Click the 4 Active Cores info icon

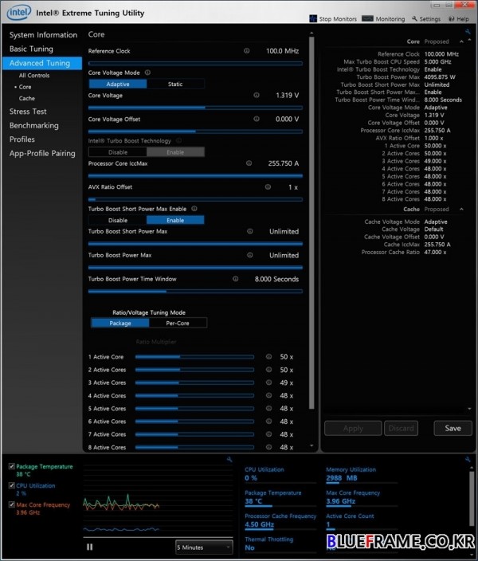[268, 395]
